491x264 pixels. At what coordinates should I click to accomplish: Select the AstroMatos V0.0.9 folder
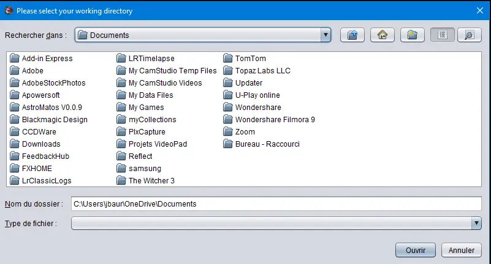click(x=46, y=108)
